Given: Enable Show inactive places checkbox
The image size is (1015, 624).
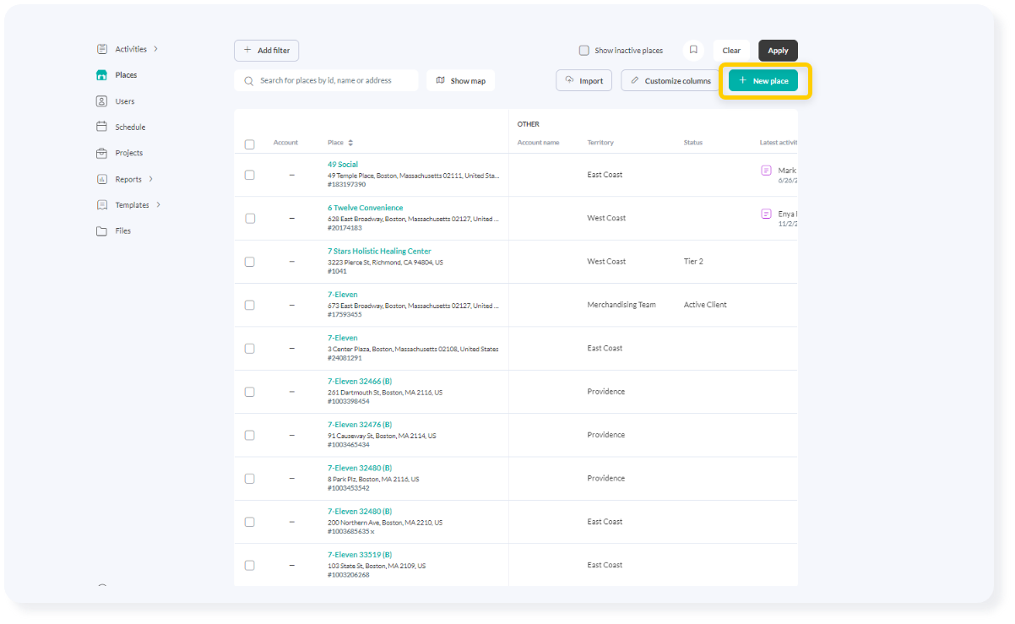Looking at the screenshot, I should point(583,51).
